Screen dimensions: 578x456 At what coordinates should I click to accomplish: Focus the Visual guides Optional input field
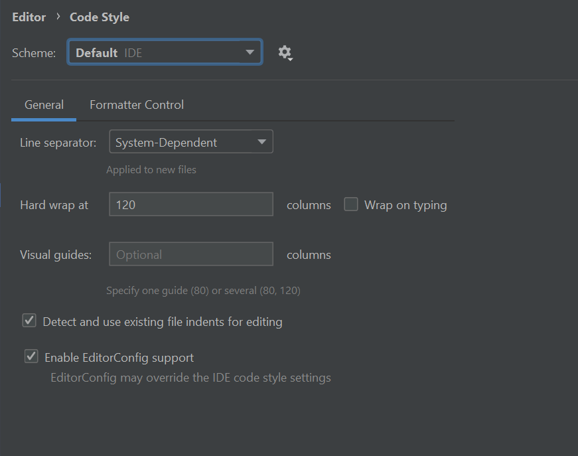click(190, 255)
